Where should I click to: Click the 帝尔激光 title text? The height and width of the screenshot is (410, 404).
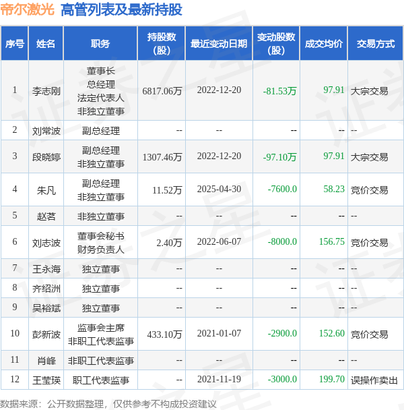(x=28, y=9)
